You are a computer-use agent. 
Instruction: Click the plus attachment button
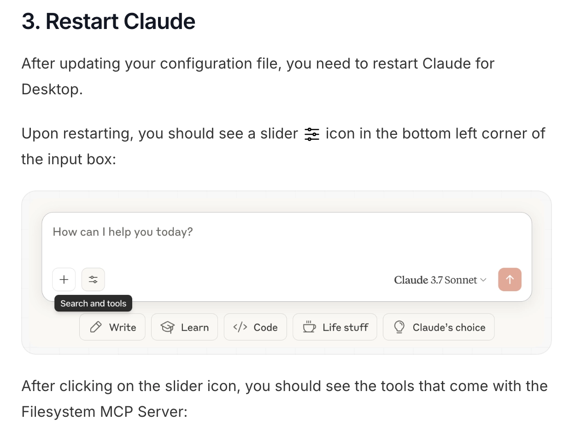click(64, 279)
